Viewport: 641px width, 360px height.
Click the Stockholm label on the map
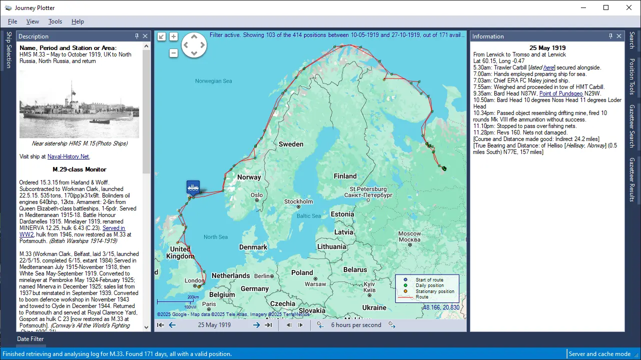pyautogui.click(x=298, y=201)
